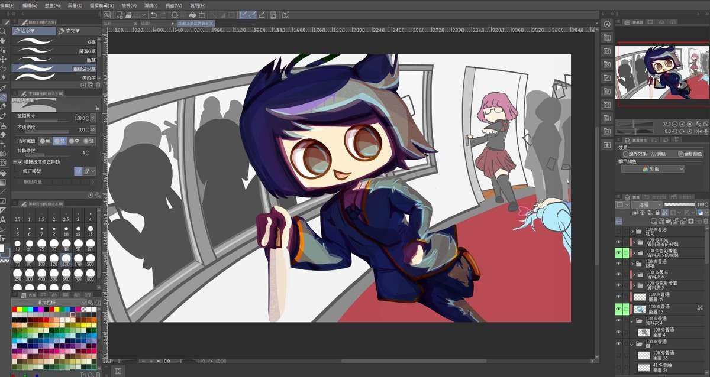Toggle visibility of 資料夾 6 的複製 folder
Image resolution: width=710 pixels, height=377 pixels.
click(619, 242)
